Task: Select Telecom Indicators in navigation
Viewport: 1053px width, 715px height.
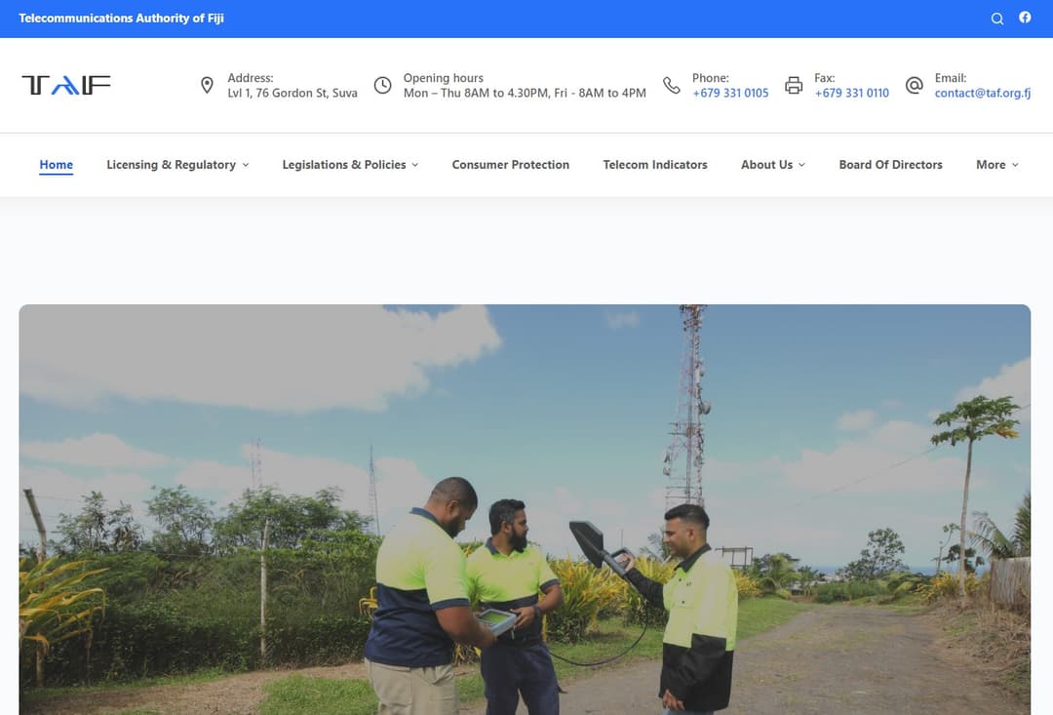Action: (655, 165)
